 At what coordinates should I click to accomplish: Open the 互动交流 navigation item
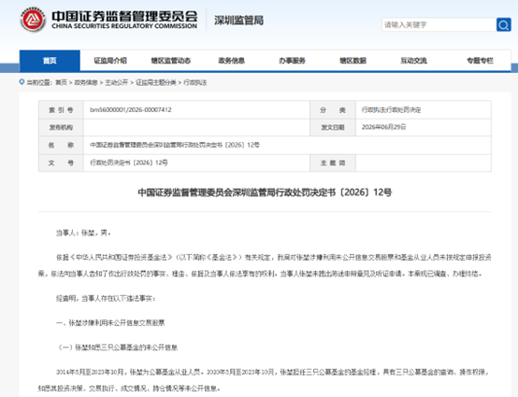click(413, 61)
